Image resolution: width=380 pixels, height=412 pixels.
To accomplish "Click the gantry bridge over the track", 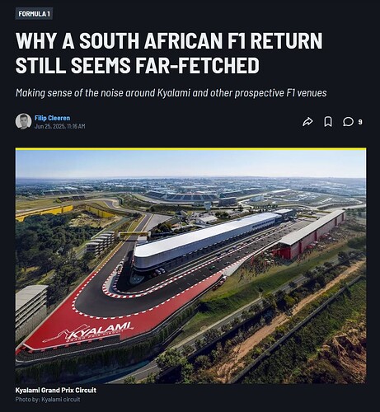I will coord(134,235).
